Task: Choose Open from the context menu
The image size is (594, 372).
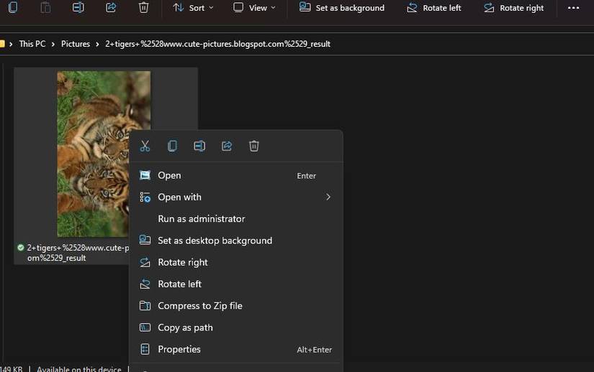Action: (x=235, y=175)
